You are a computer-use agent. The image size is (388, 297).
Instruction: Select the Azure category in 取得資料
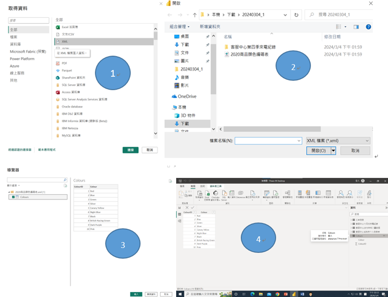click(15, 66)
